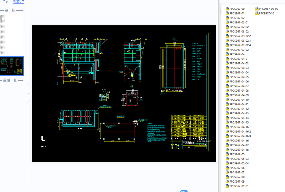The image size is (285, 192).
Task: Open the 批处理 batch processing link
Action: tap(19, 2)
